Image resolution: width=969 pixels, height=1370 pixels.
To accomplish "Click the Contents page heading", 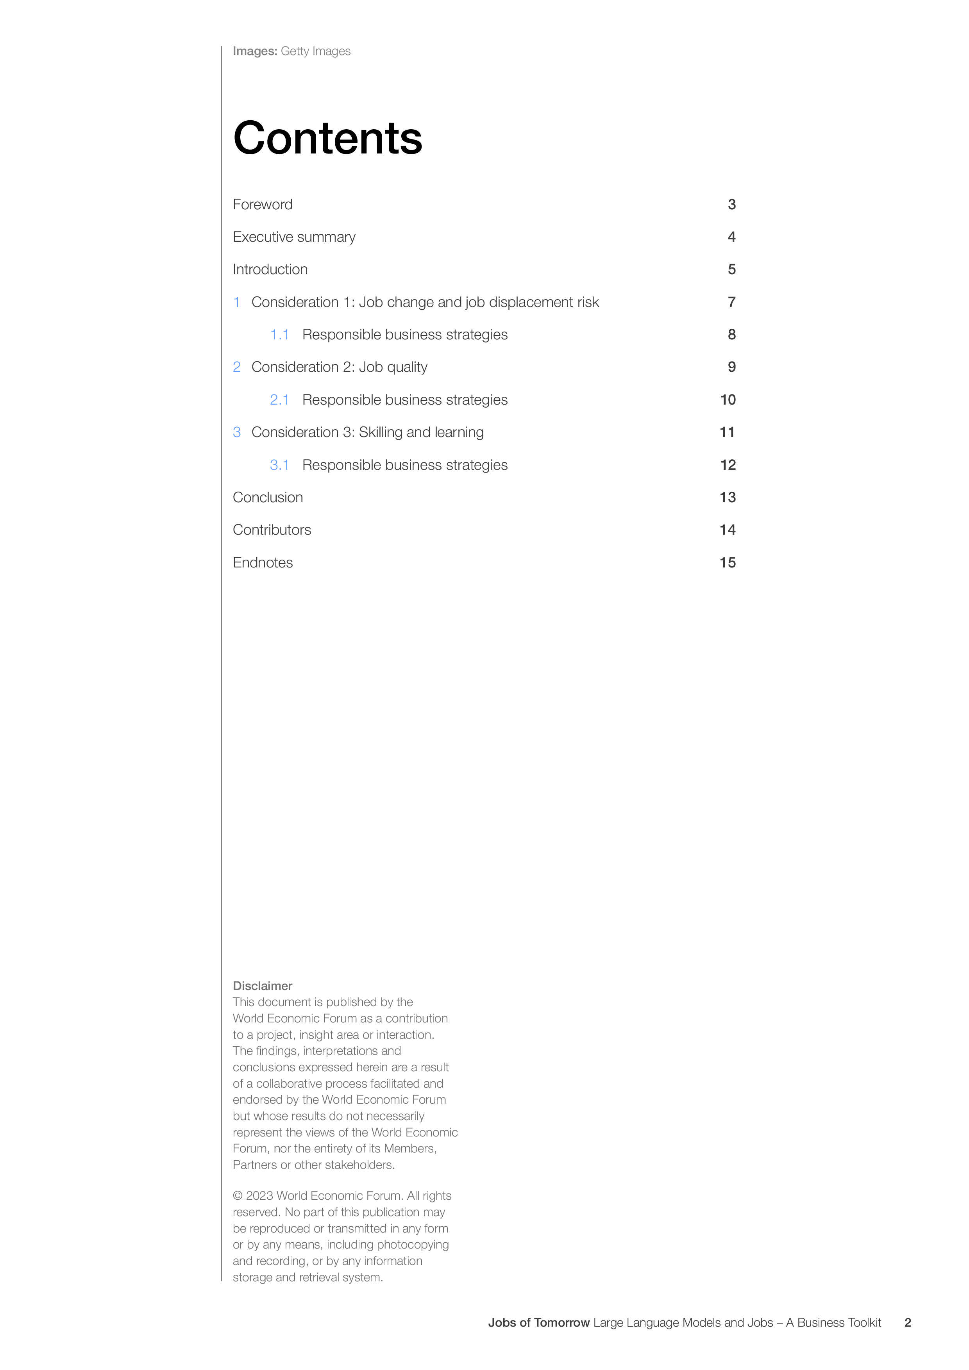I will point(328,138).
